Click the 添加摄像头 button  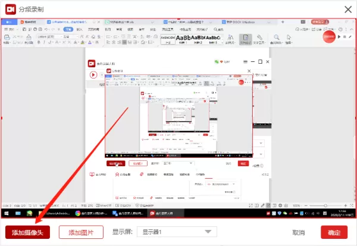(27, 232)
